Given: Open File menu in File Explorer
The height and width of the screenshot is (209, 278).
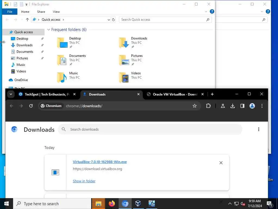Looking at the screenshot, I should (10, 12).
